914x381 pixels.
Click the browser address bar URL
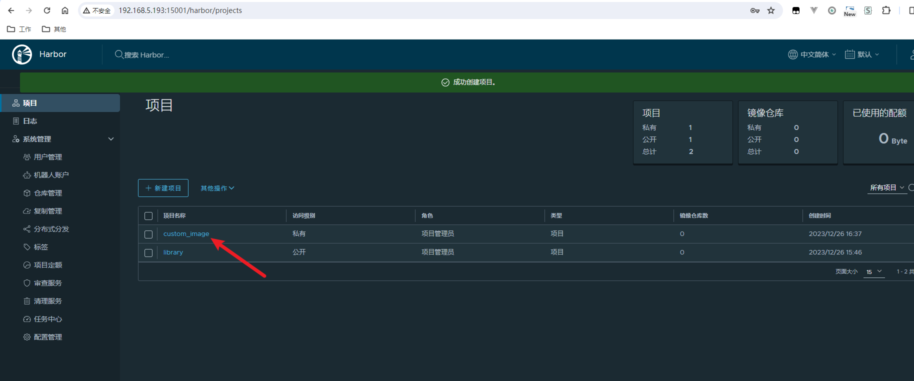(x=180, y=10)
